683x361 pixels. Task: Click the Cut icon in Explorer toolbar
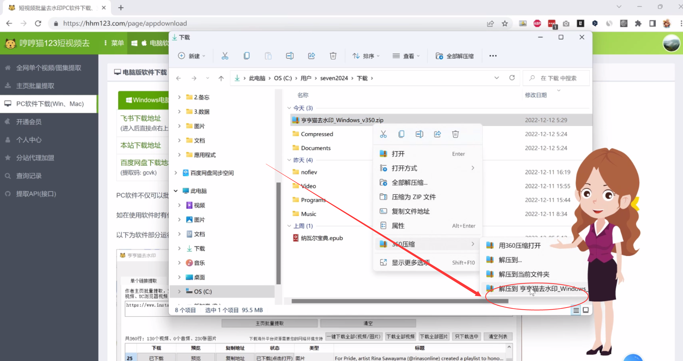225,56
